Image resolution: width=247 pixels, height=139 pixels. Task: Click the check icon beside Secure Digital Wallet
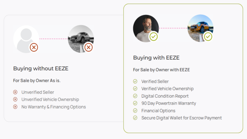point(135,118)
